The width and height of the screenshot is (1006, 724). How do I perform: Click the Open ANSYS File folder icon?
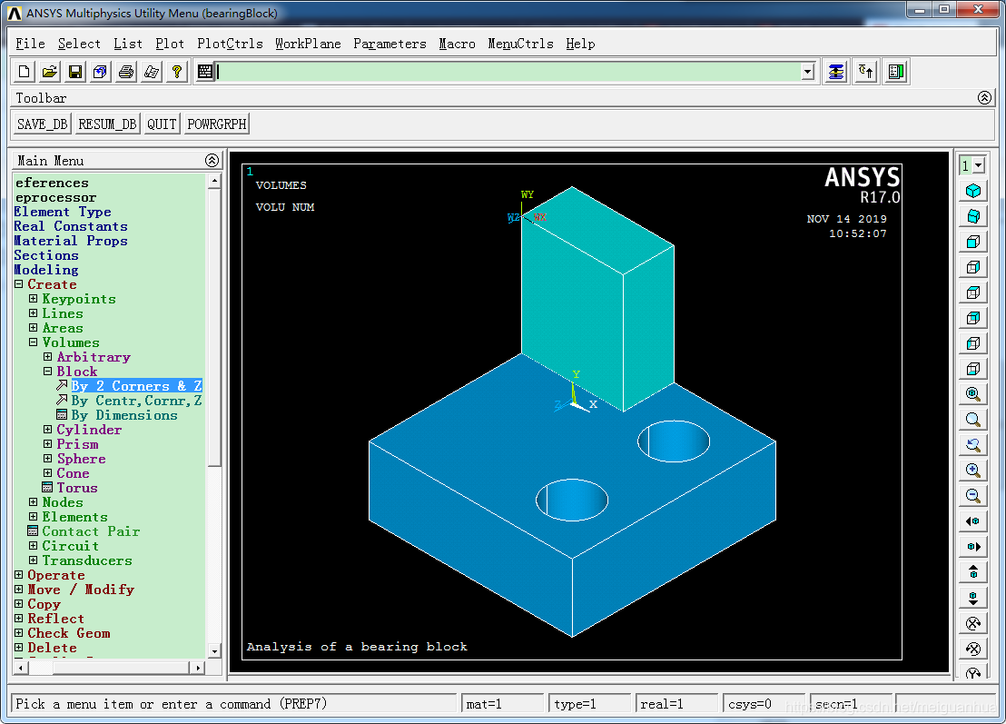click(49, 72)
